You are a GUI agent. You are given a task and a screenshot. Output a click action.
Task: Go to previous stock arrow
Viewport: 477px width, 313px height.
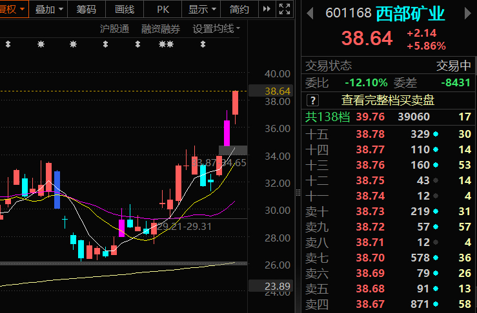pos(310,14)
